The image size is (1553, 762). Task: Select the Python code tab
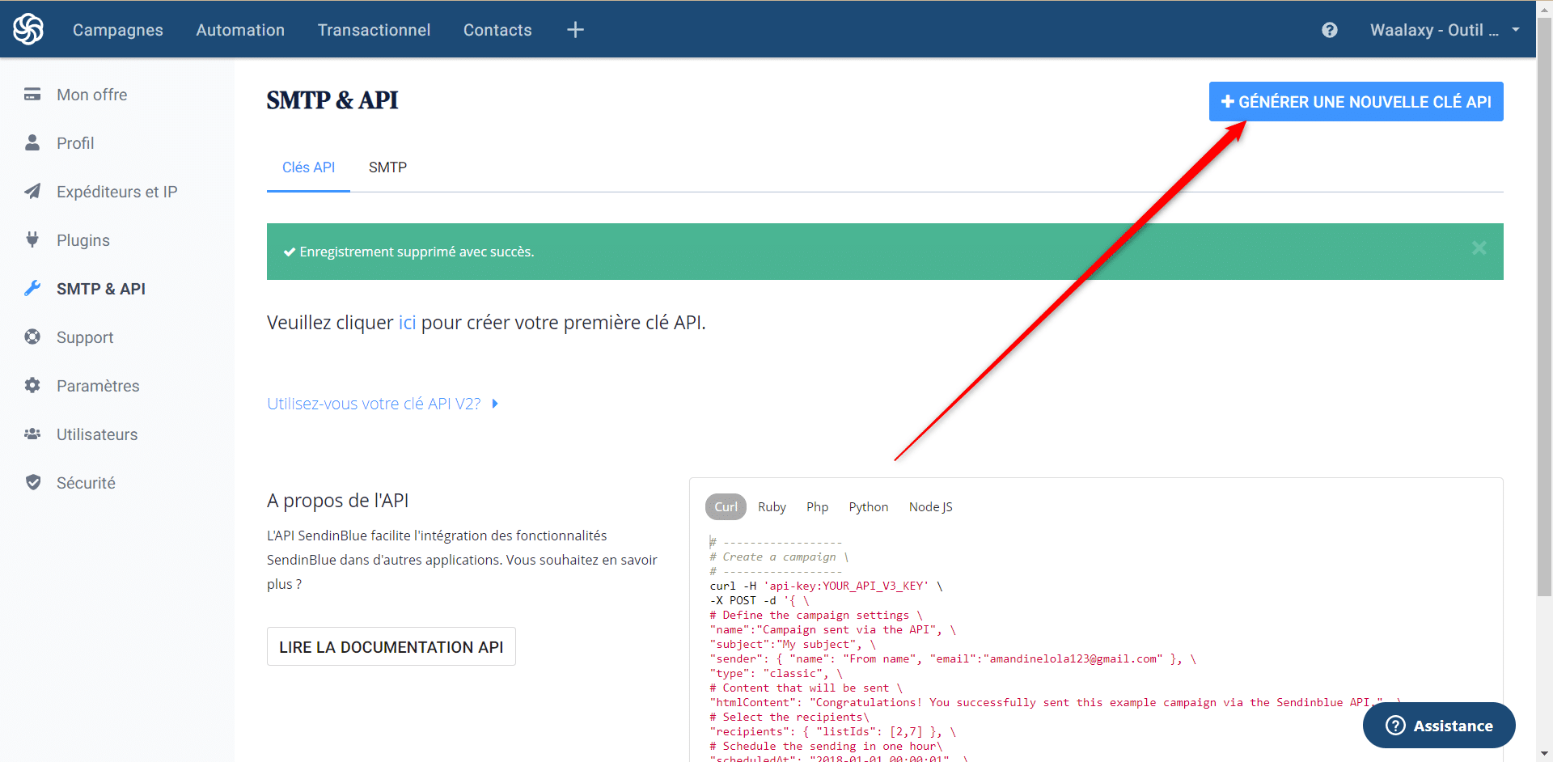869,507
